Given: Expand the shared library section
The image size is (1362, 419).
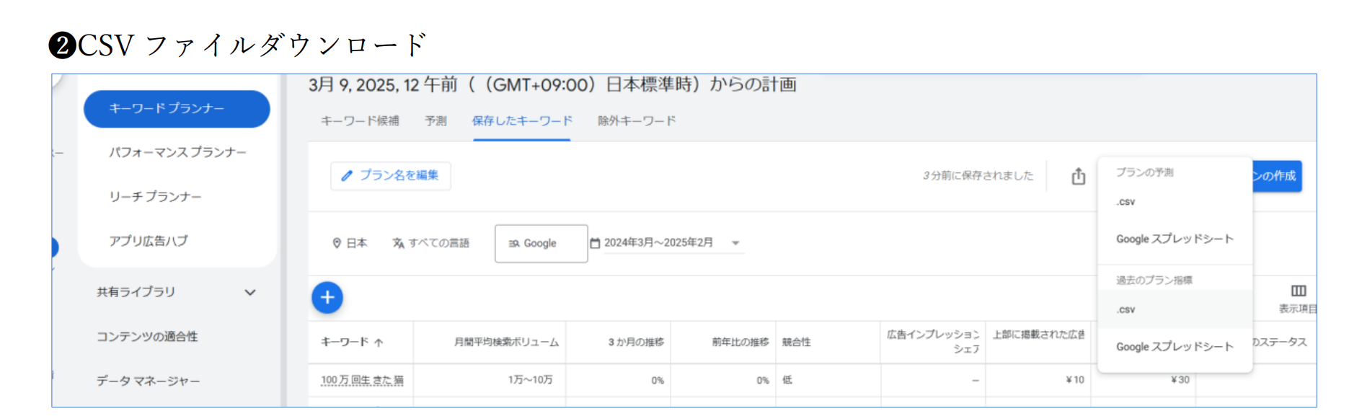Looking at the screenshot, I should coord(249,292).
